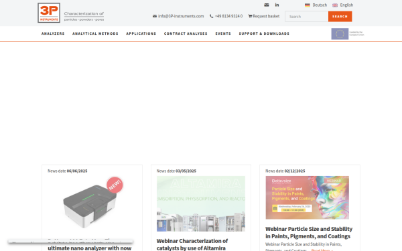Open the Altamira webinar banner image
Viewport: 402px width, 251px height.
[201, 203]
